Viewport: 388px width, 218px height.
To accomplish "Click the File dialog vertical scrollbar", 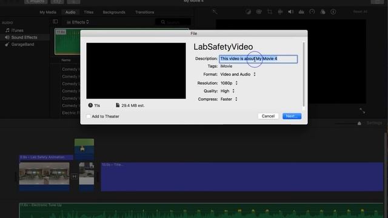I will tap(304, 75).
